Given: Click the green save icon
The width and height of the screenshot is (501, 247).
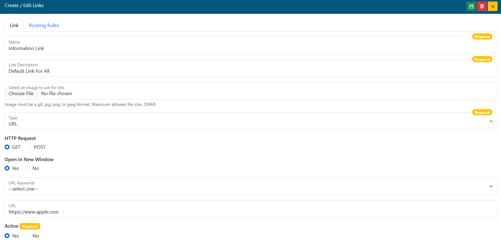Looking at the screenshot, I should point(471,6).
